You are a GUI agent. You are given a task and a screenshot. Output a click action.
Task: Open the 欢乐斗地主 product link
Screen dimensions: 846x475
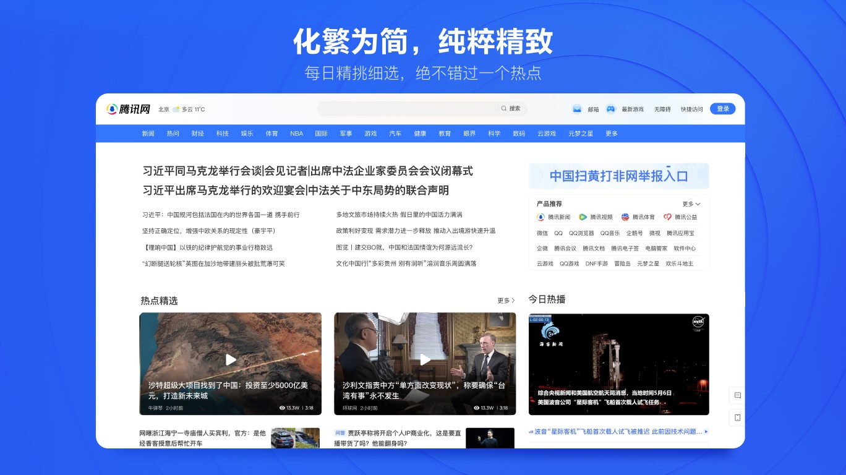point(680,263)
